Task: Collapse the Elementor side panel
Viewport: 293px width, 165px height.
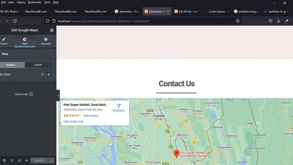Action: 58,96
